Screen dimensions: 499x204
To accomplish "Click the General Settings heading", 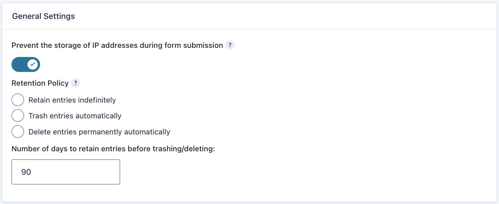I will (43, 16).
